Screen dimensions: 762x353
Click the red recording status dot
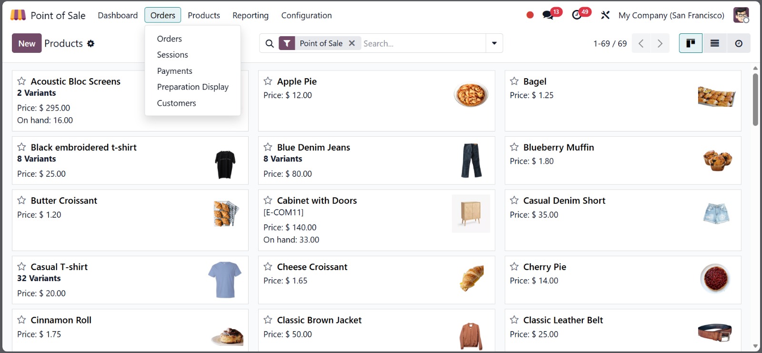(530, 15)
